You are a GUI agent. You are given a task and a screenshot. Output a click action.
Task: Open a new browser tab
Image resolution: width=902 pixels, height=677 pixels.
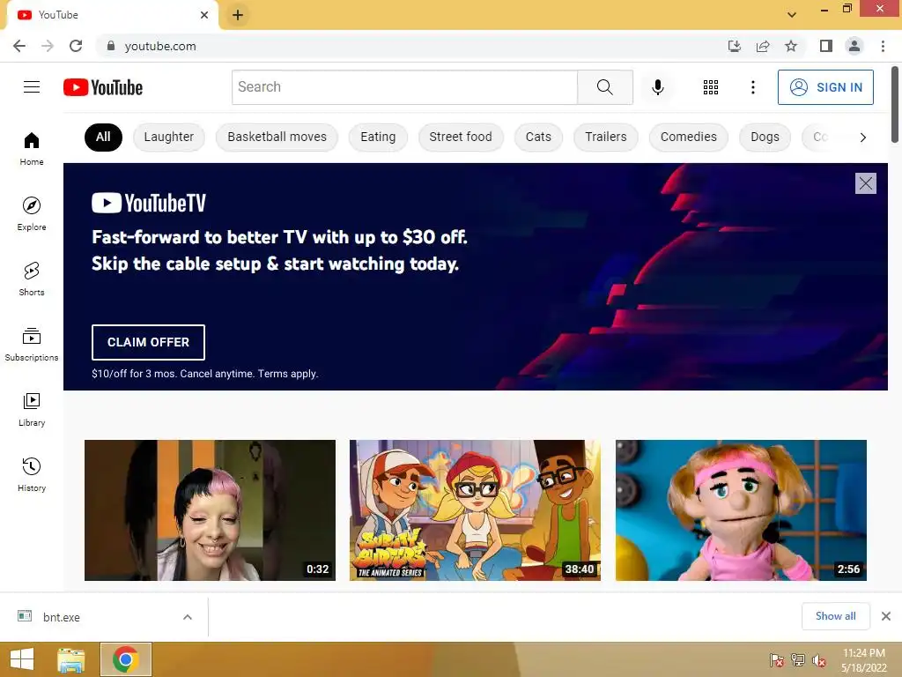coord(238,15)
